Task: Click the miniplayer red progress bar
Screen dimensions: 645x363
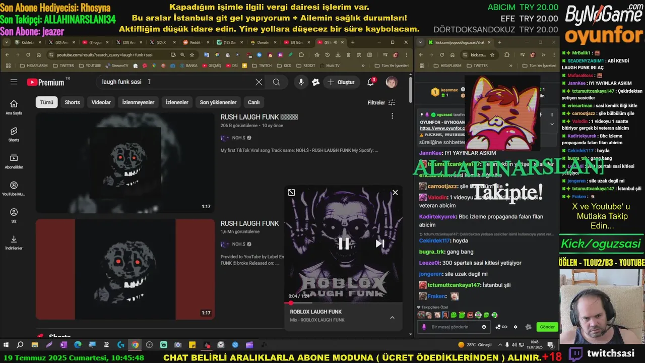Action: (344, 303)
